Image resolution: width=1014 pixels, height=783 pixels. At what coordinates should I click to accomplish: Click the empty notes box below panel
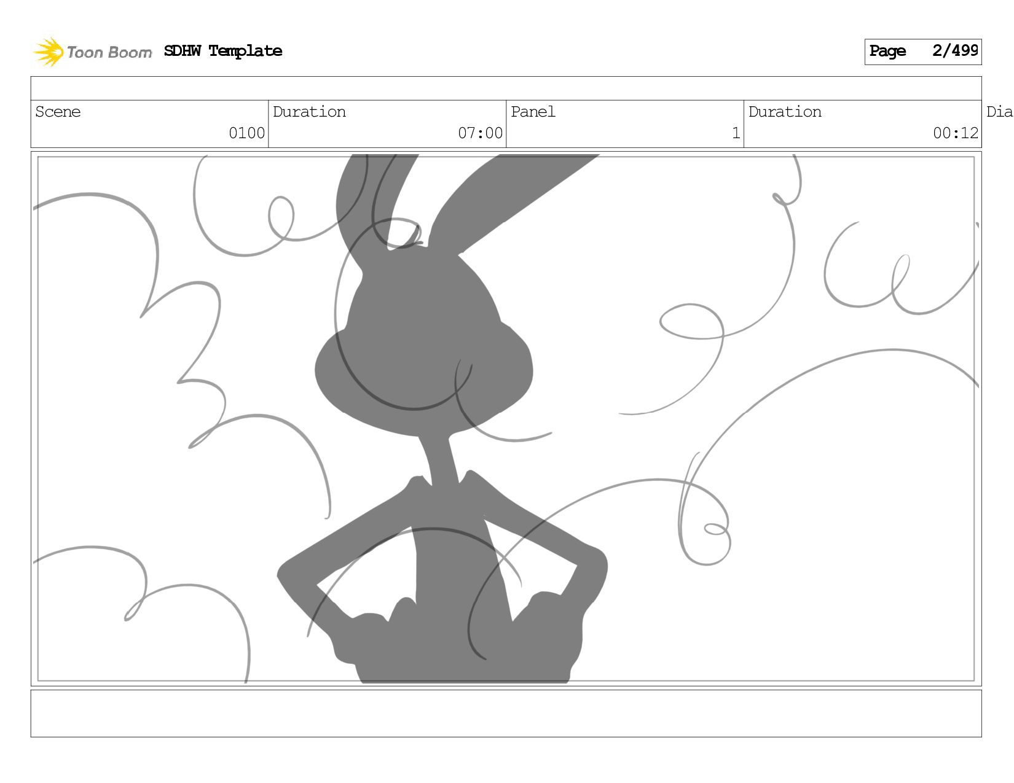click(506, 714)
